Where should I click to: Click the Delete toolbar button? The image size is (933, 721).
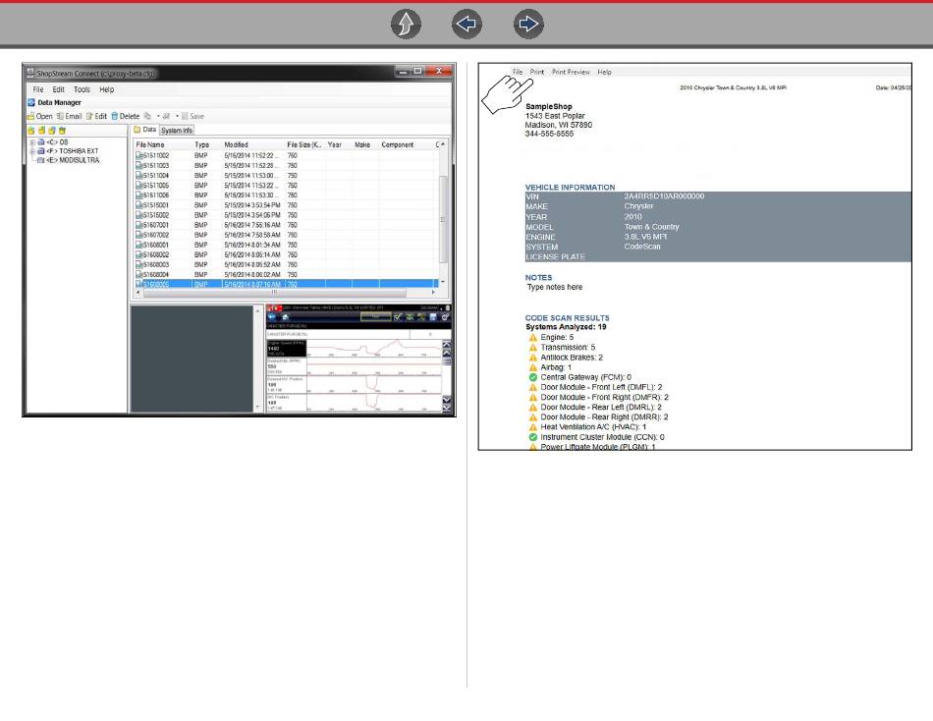125,116
